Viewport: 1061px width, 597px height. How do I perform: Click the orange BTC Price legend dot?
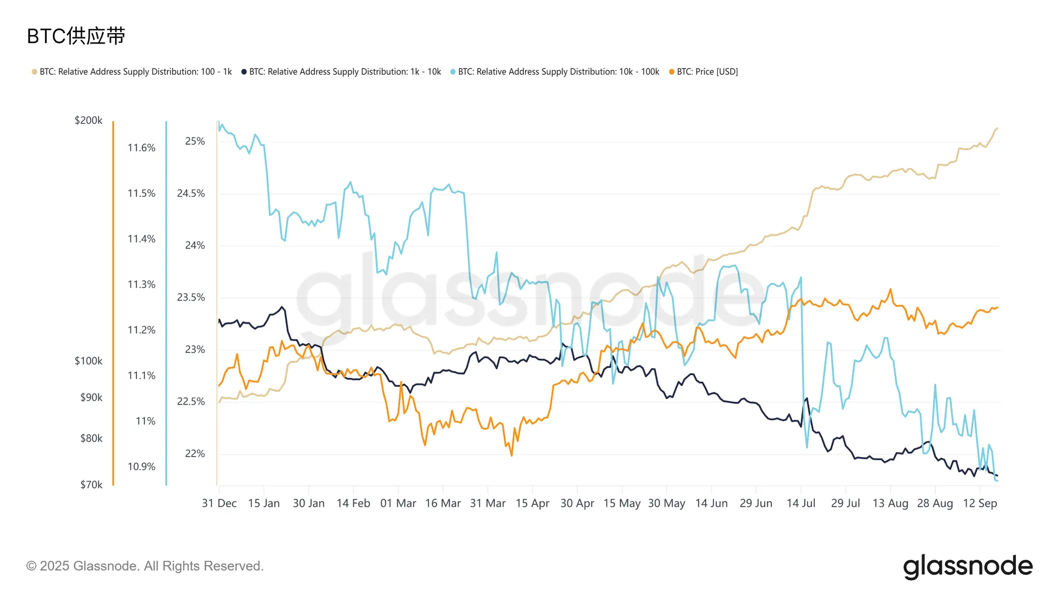(671, 72)
